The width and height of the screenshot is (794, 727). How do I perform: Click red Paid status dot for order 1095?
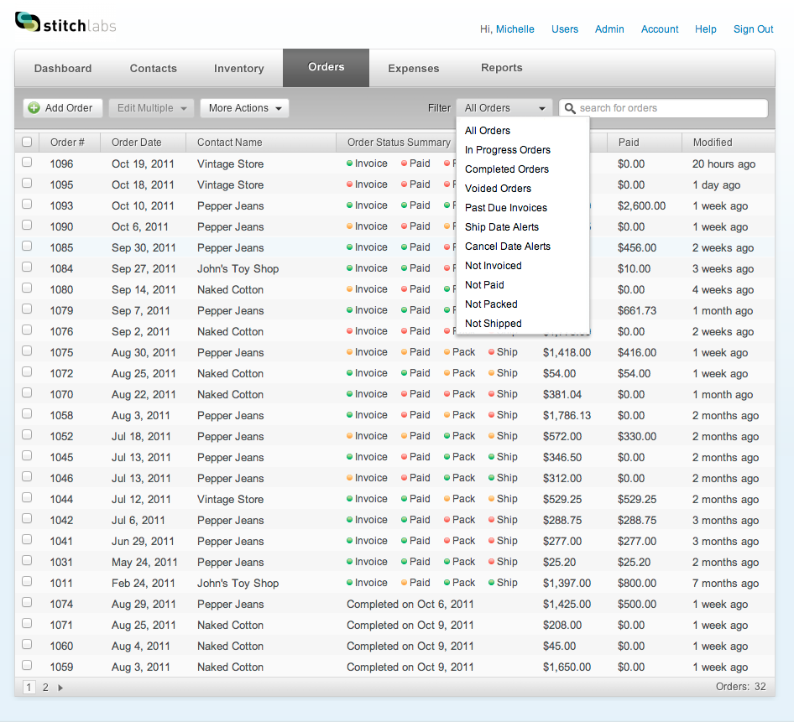pyautogui.click(x=404, y=184)
